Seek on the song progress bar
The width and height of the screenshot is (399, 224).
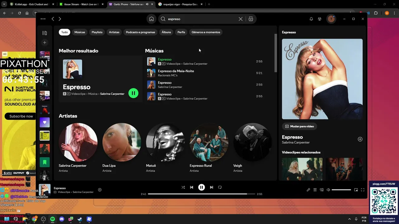tap(201, 194)
